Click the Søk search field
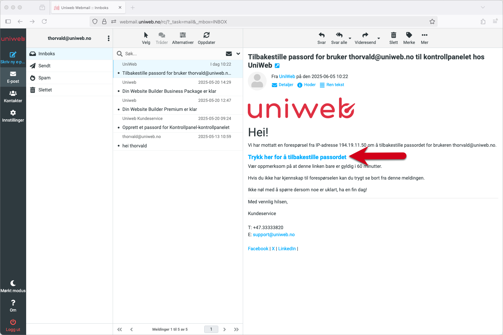 pos(173,54)
